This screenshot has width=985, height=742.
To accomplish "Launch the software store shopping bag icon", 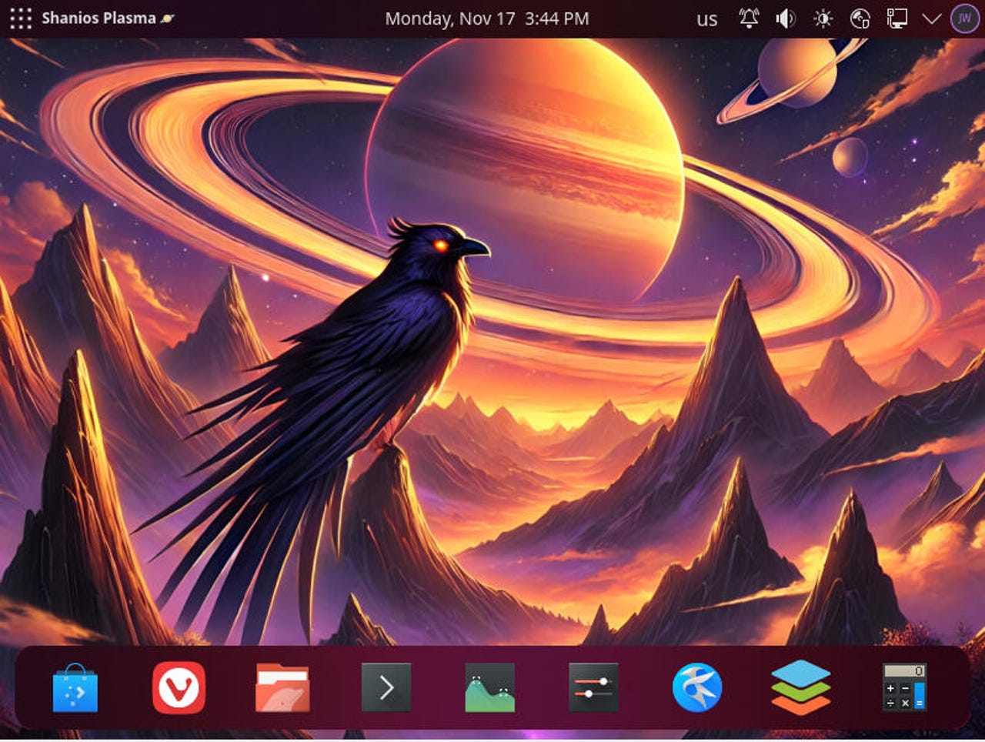I will click(75, 687).
